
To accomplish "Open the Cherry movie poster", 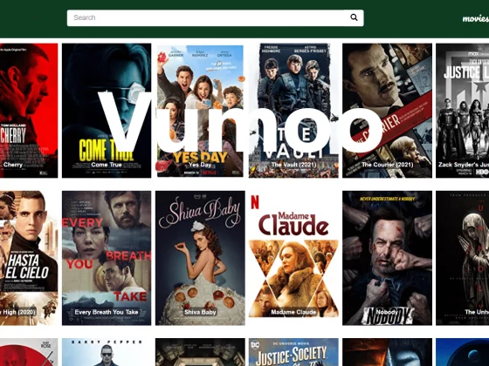I will click(x=29, y=111).
